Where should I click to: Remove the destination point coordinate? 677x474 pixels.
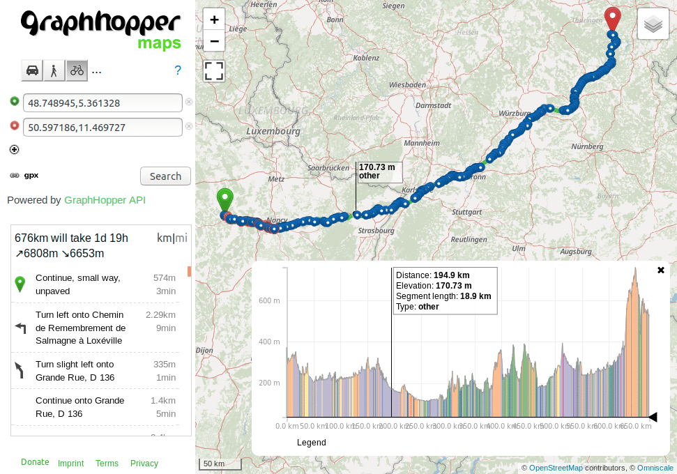coord(188,127)
